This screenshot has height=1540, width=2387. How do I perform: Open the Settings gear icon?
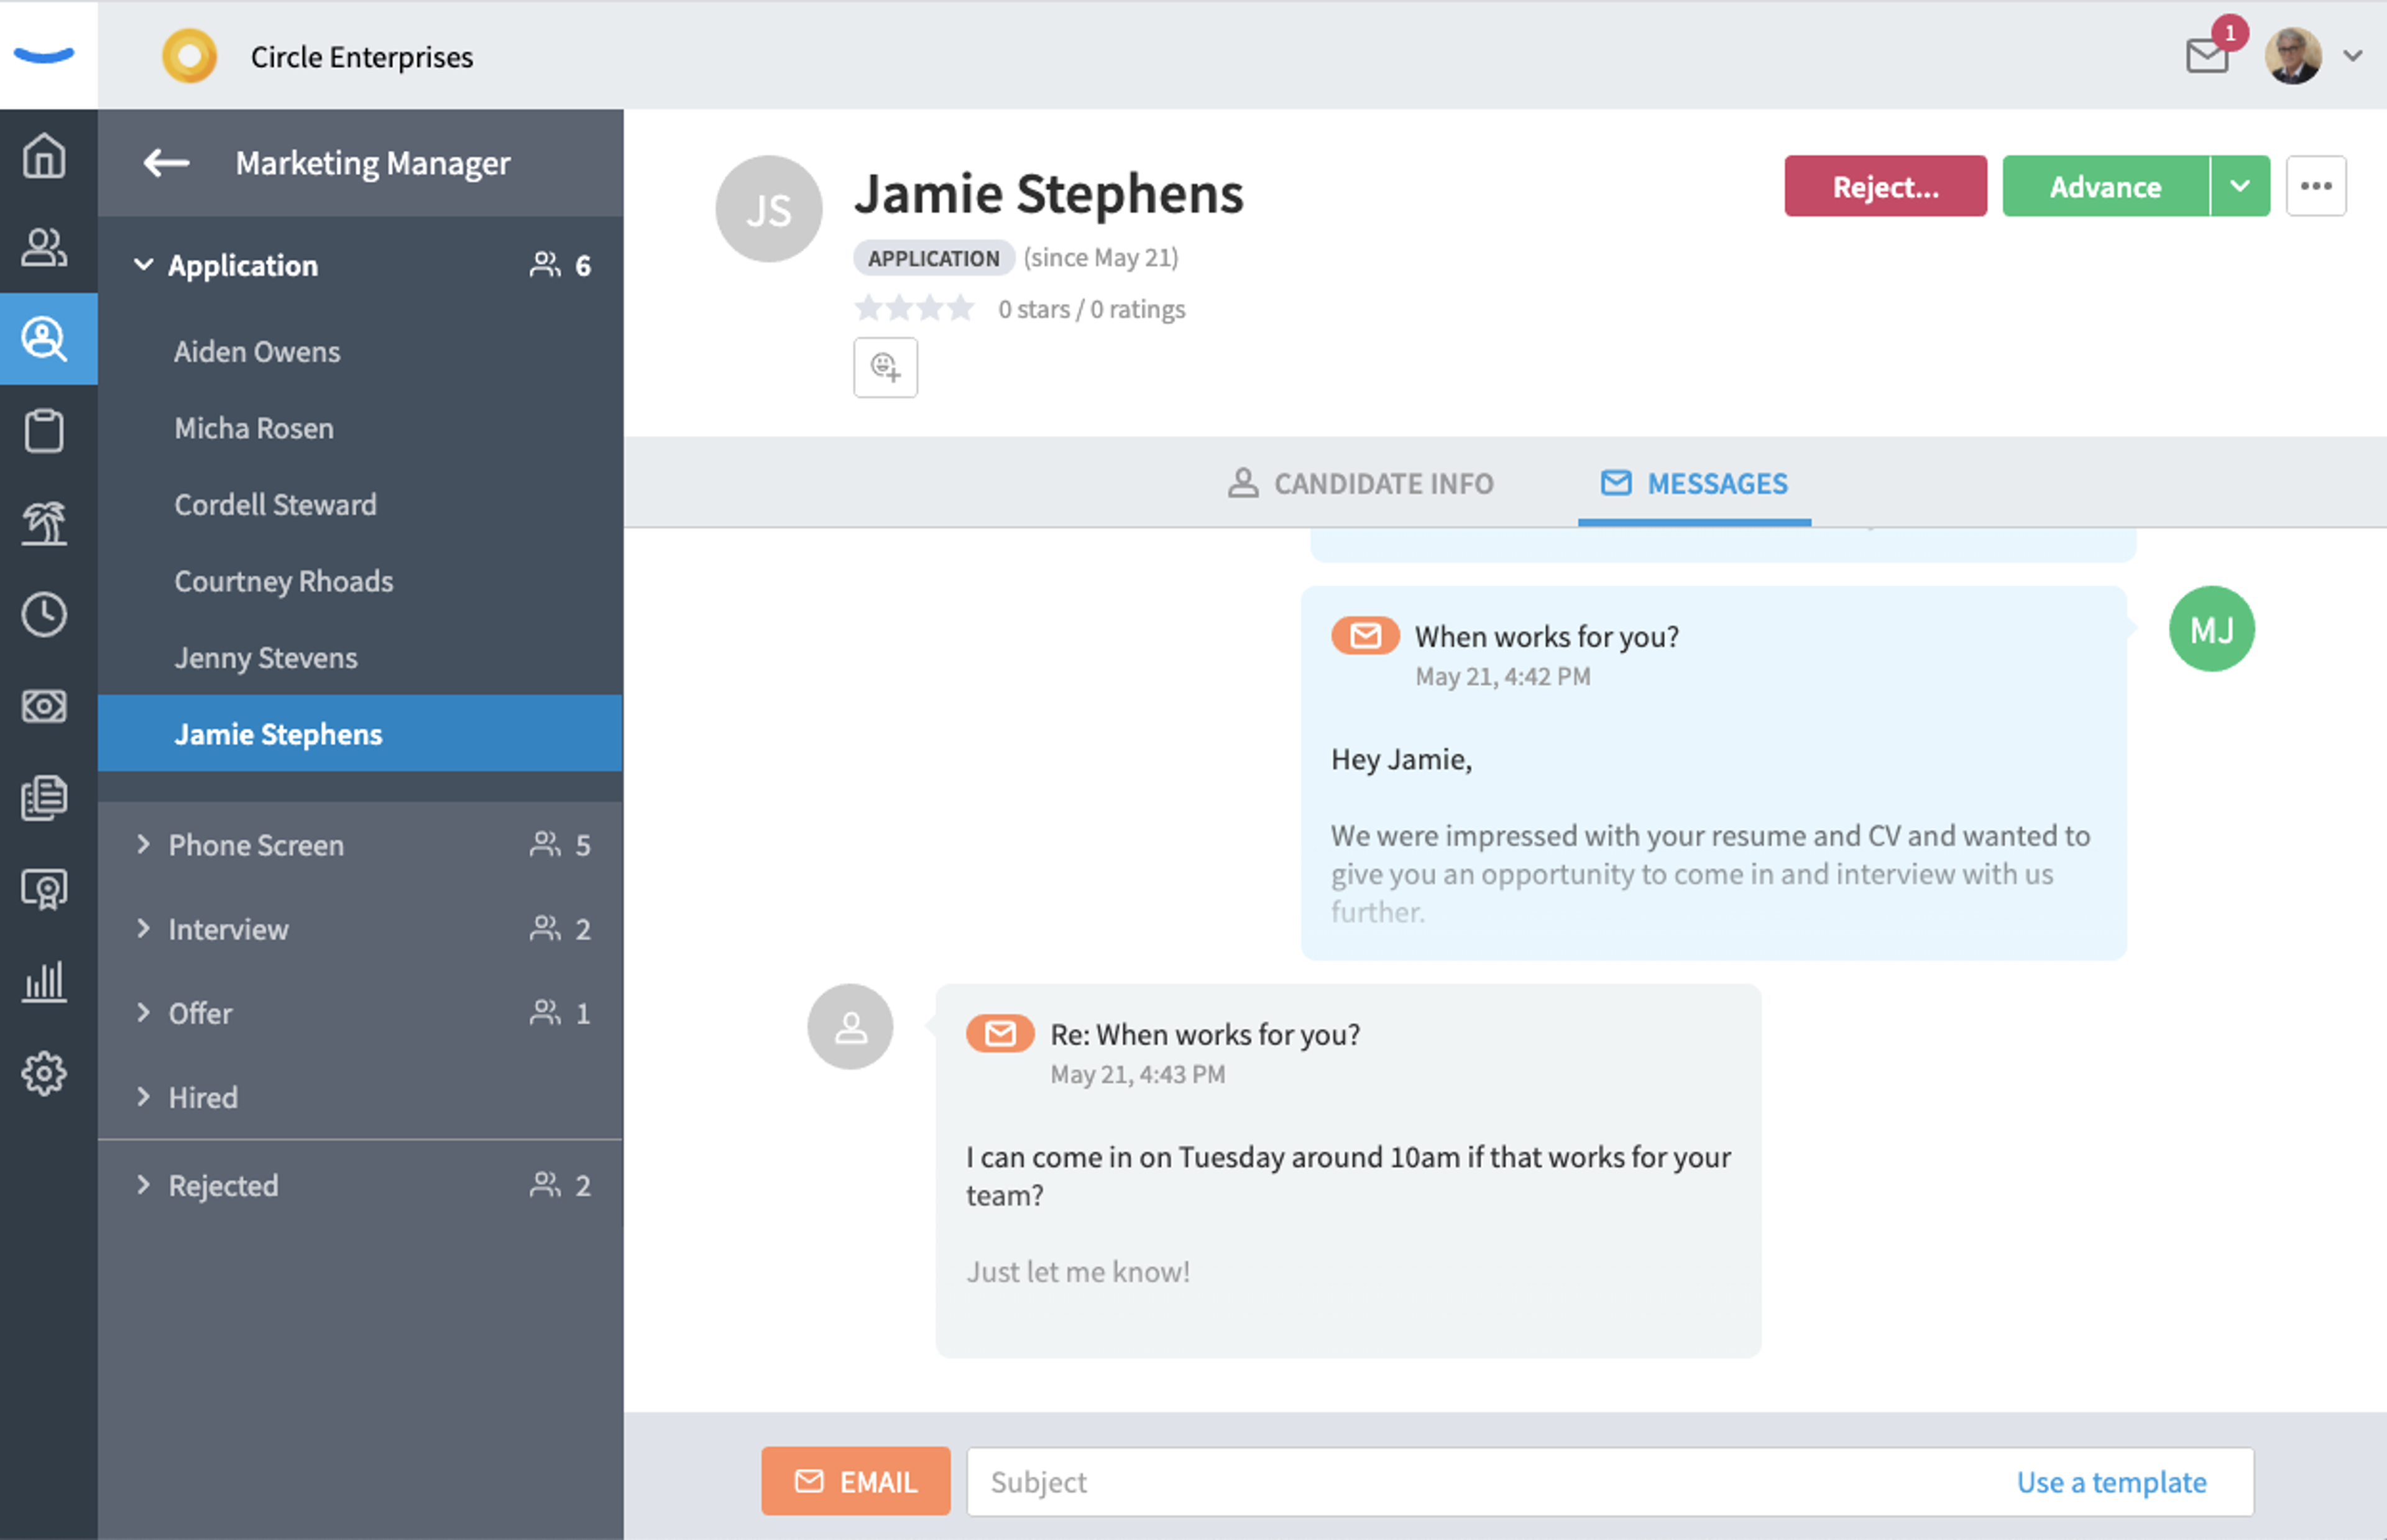[x=44, y=1074]
